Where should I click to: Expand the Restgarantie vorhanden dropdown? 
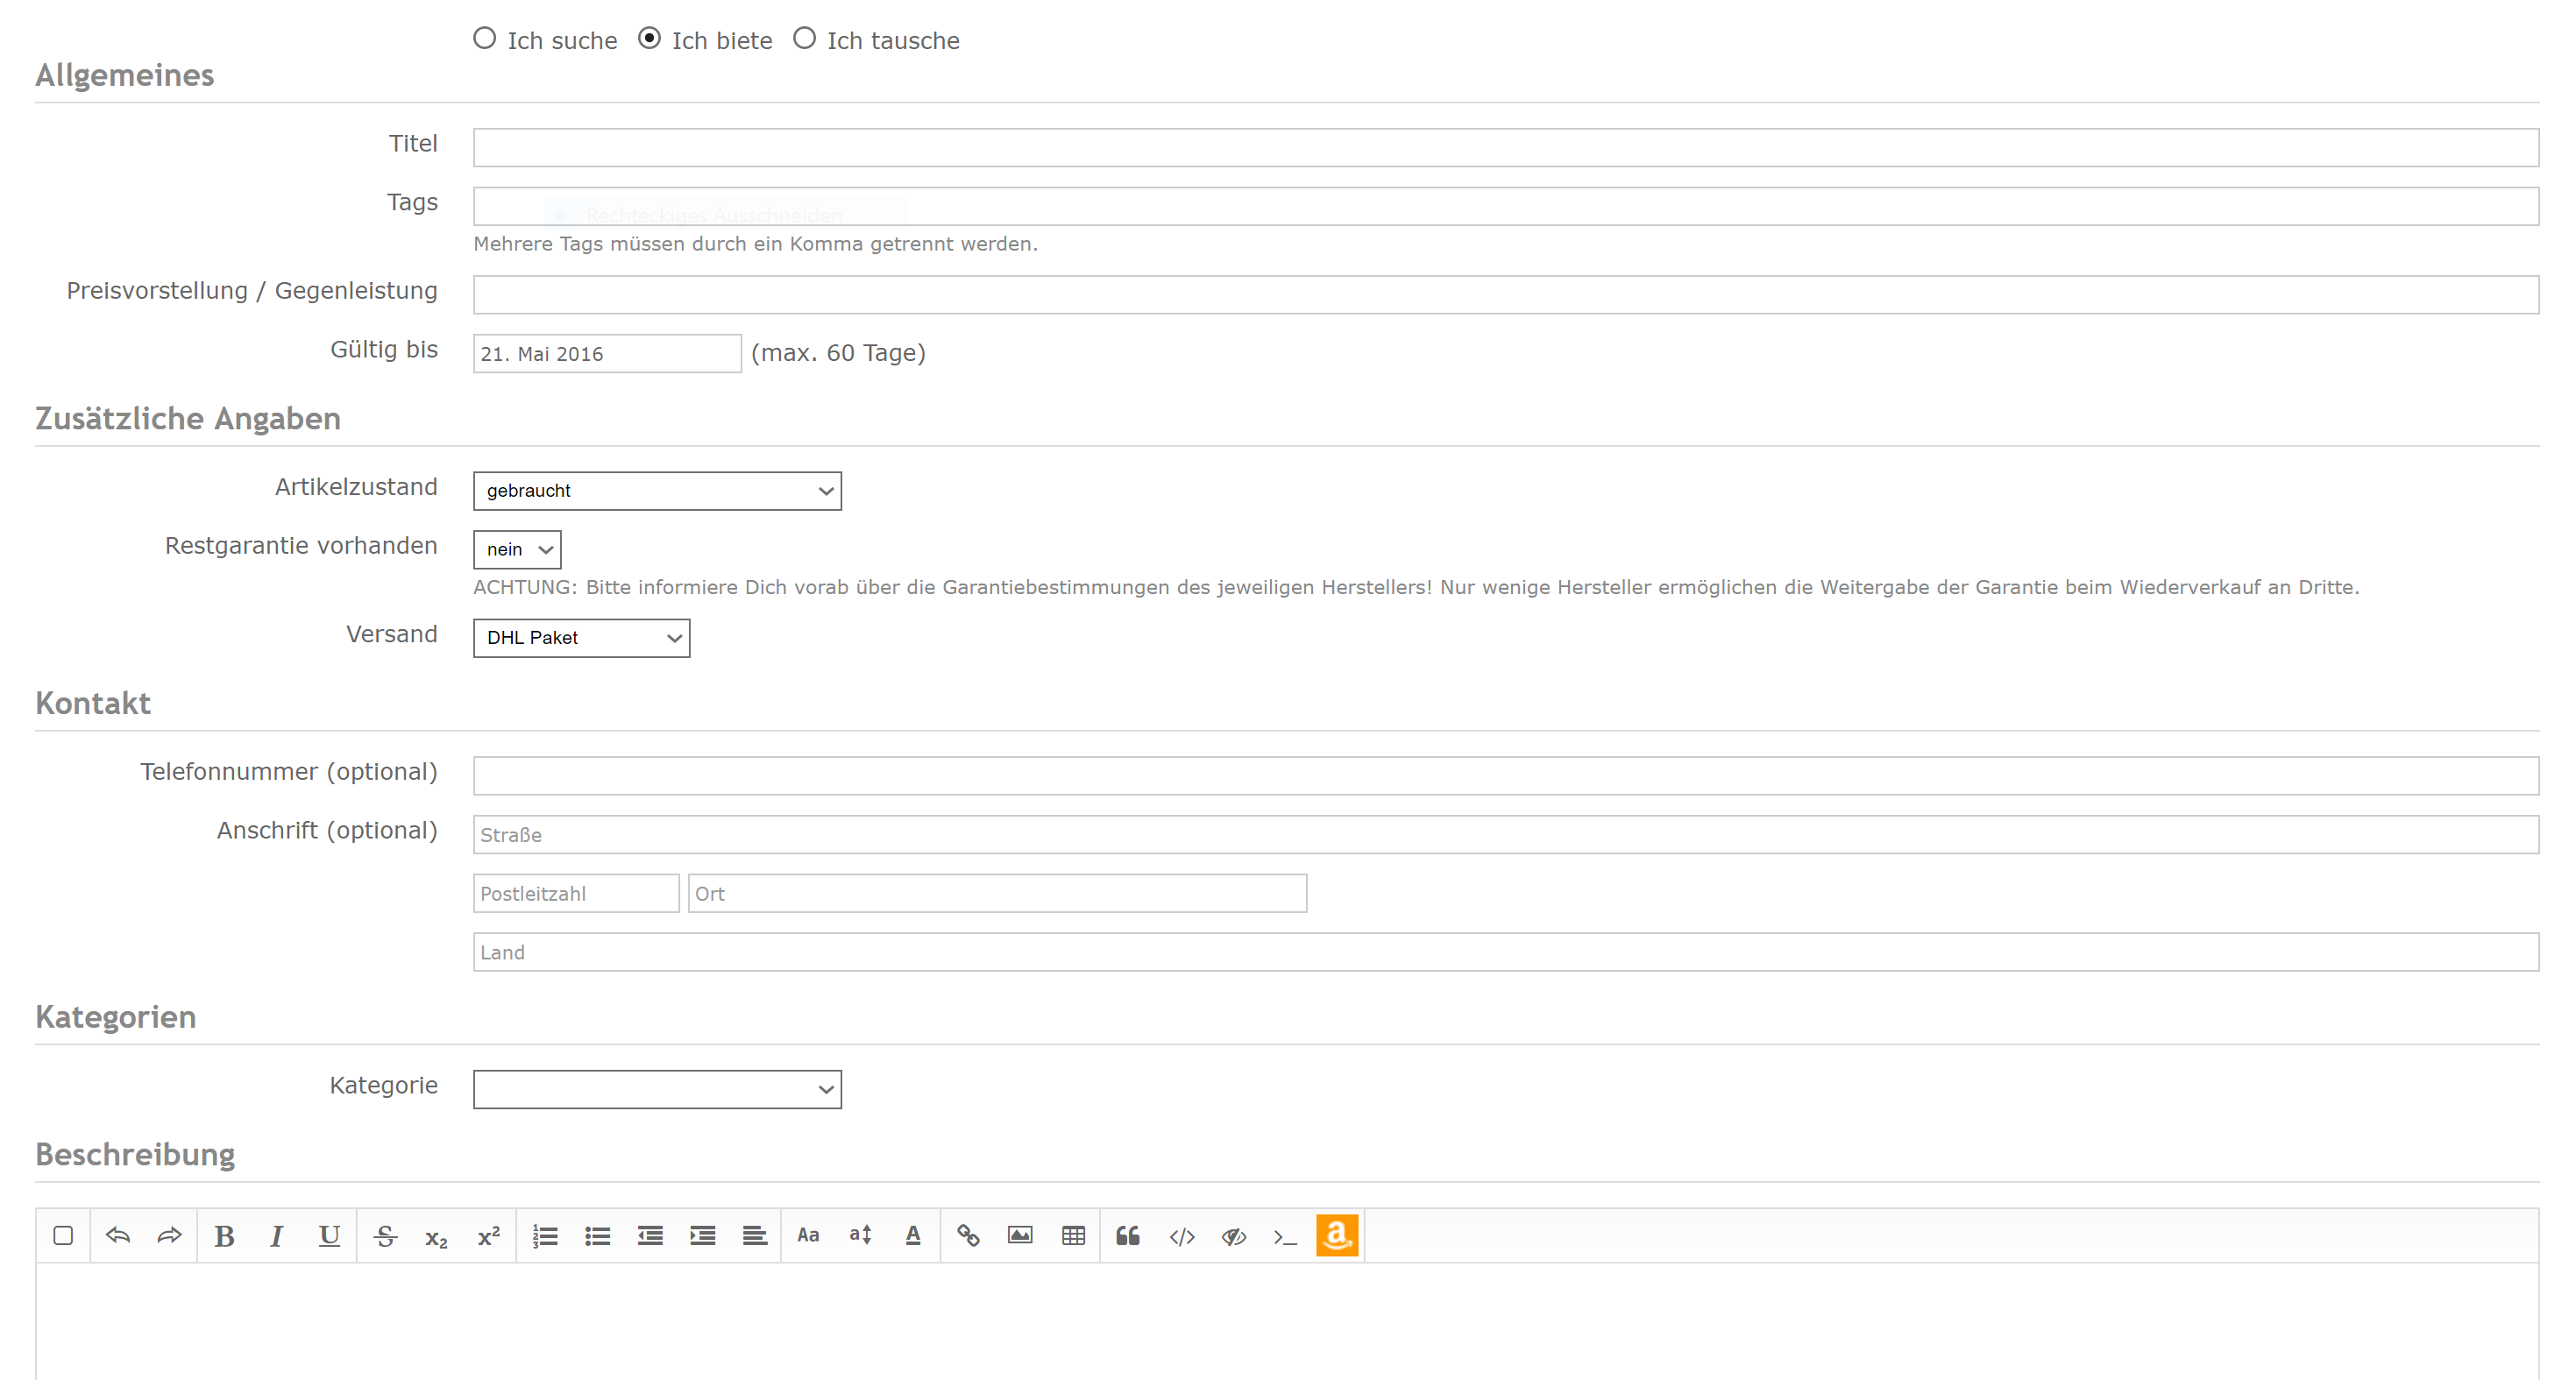click(x=517, y=550)
